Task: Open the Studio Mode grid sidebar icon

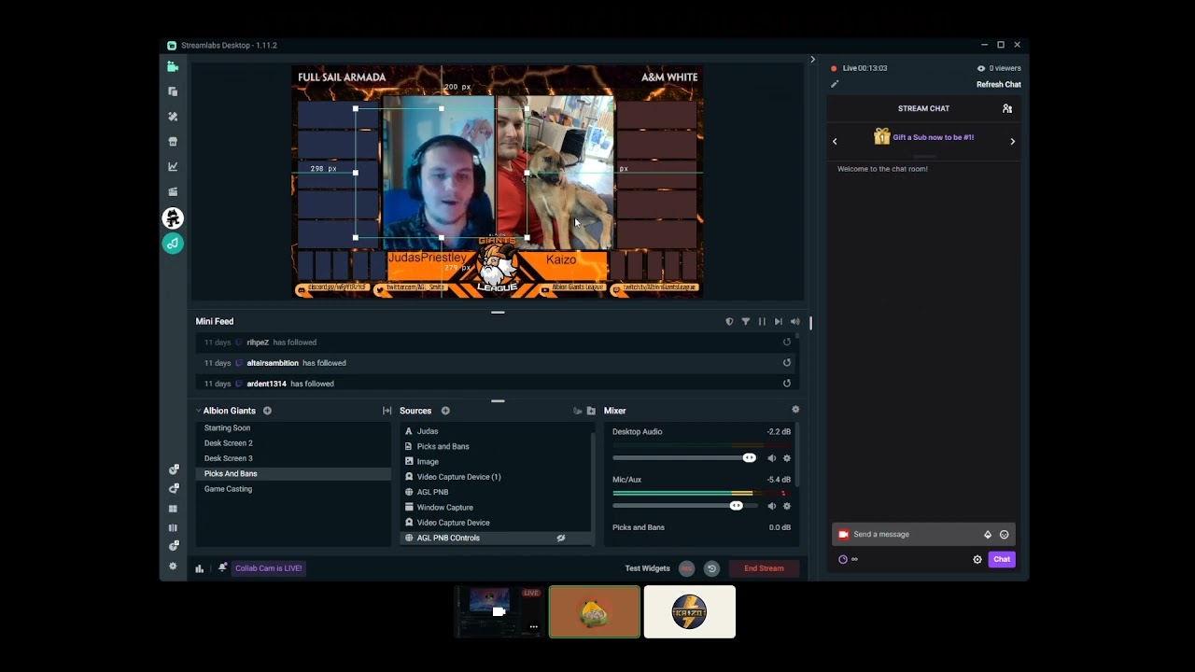Action: [x=173, y=509]
